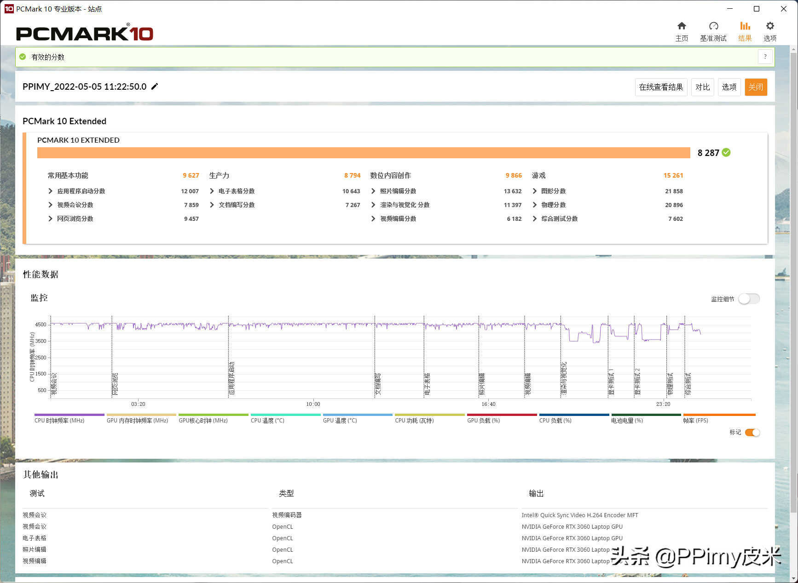Screen dimensions: 798x583
Task: Click the overall score 8 287
Action: [708, 153]
